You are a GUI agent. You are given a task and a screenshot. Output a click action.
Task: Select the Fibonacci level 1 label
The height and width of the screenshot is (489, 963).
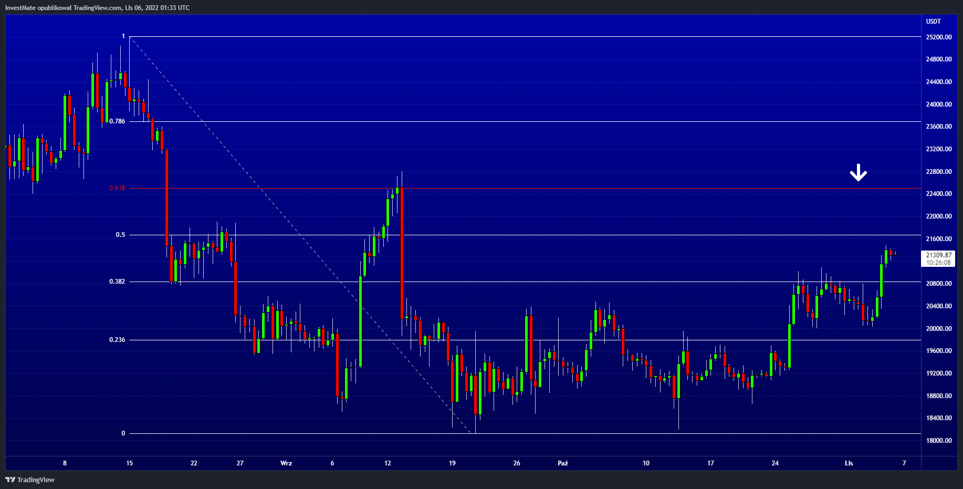coord(123,36)
